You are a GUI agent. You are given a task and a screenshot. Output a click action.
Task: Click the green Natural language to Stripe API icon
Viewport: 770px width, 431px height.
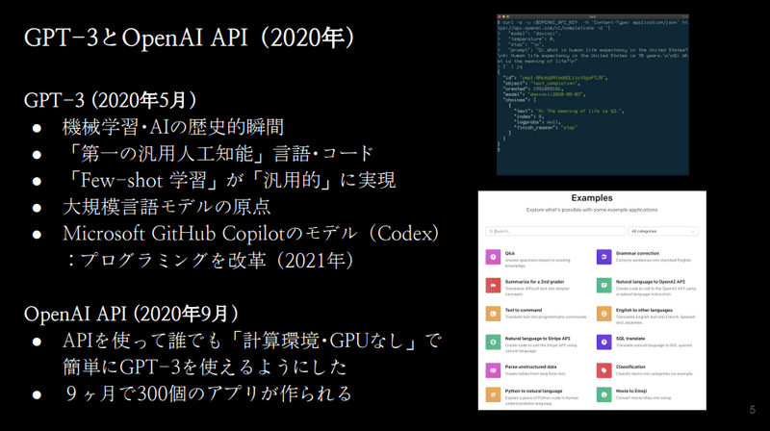(493, 342)
